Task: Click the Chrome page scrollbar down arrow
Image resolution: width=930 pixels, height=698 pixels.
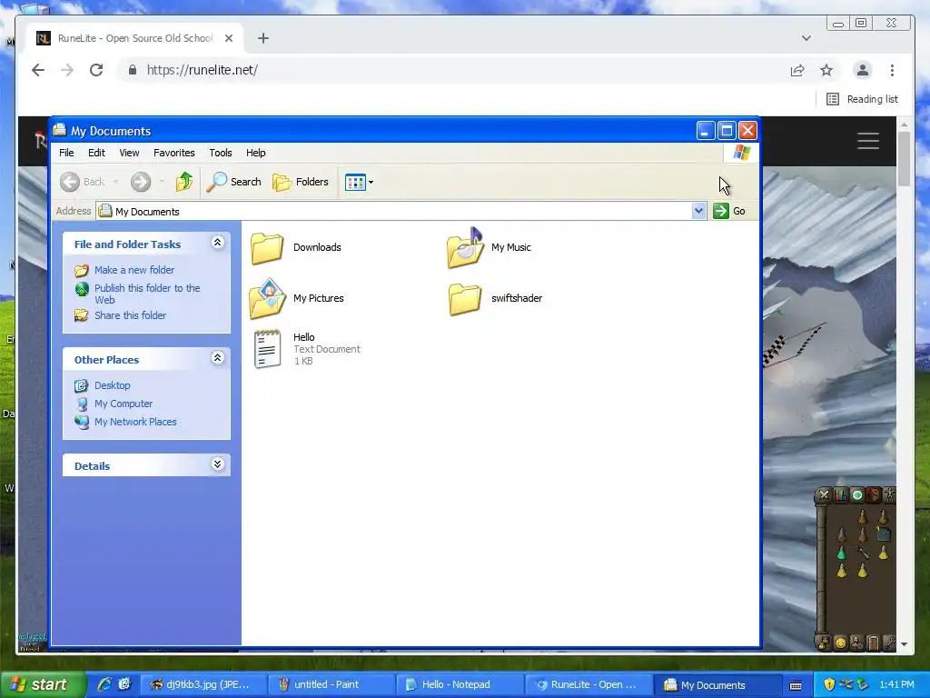Action: pyautogui.click(x=904, y=644)
